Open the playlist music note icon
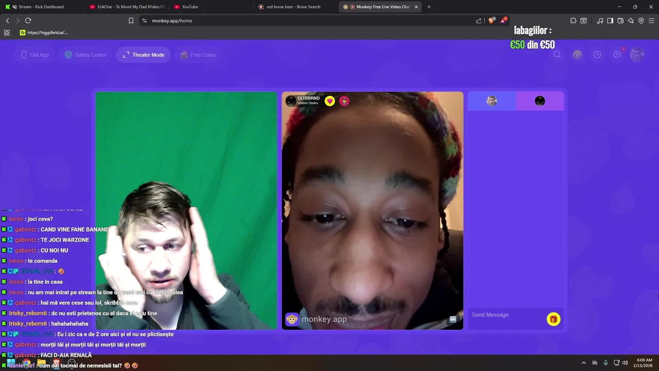 click(600, 21)
